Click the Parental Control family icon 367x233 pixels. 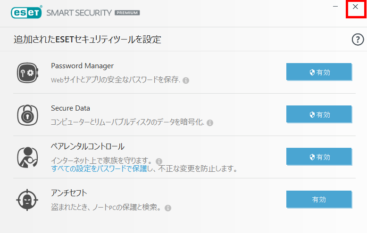[x=28, y=157]
